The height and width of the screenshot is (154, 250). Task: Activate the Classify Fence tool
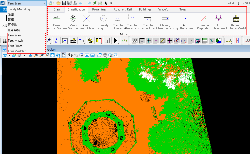117,22
